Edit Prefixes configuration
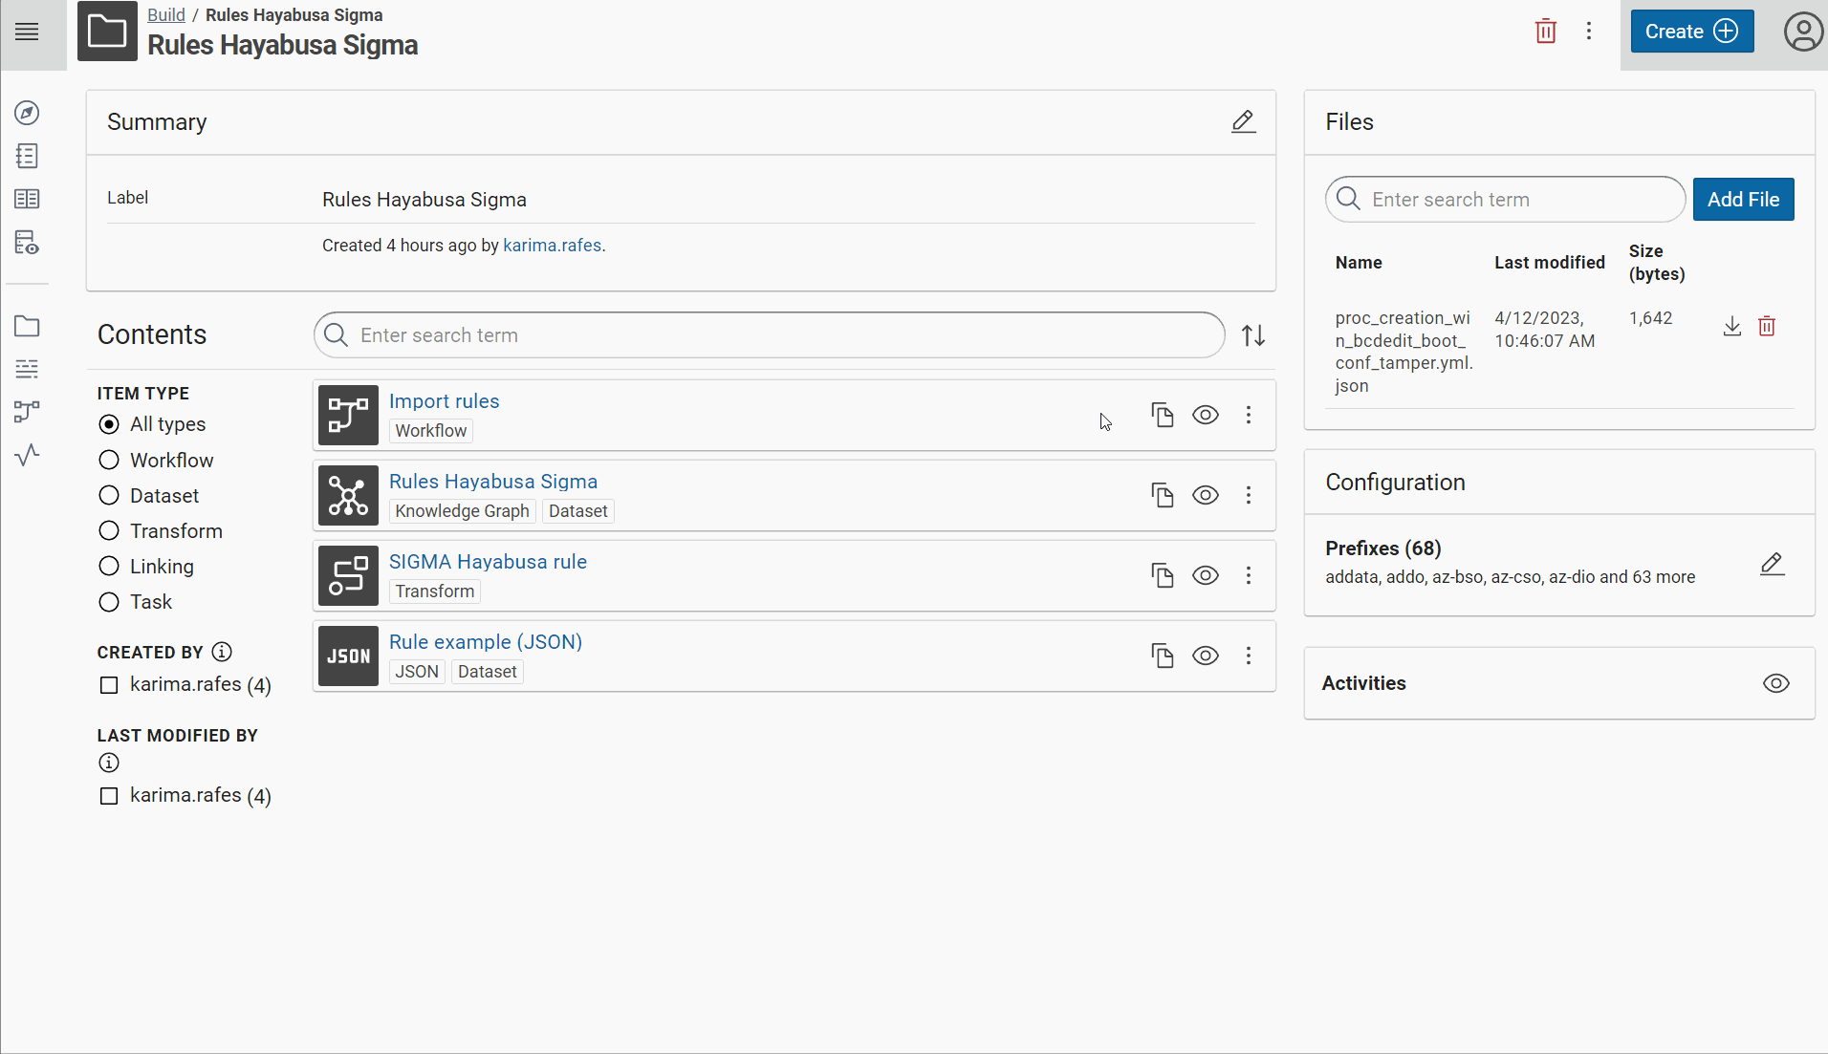This screenshot has height=1054, width=1828. click(1772, 564)
